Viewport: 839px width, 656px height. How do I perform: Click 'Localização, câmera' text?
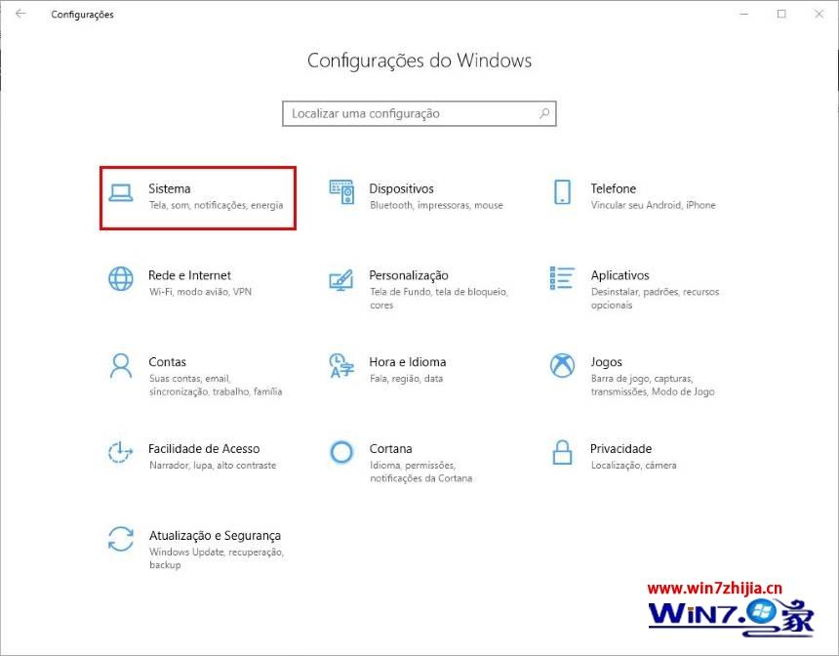[x=633, y=466]
